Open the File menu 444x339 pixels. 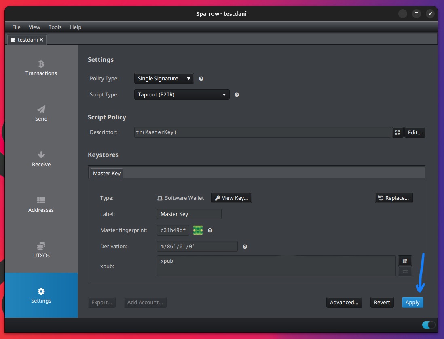coord(16,27)
